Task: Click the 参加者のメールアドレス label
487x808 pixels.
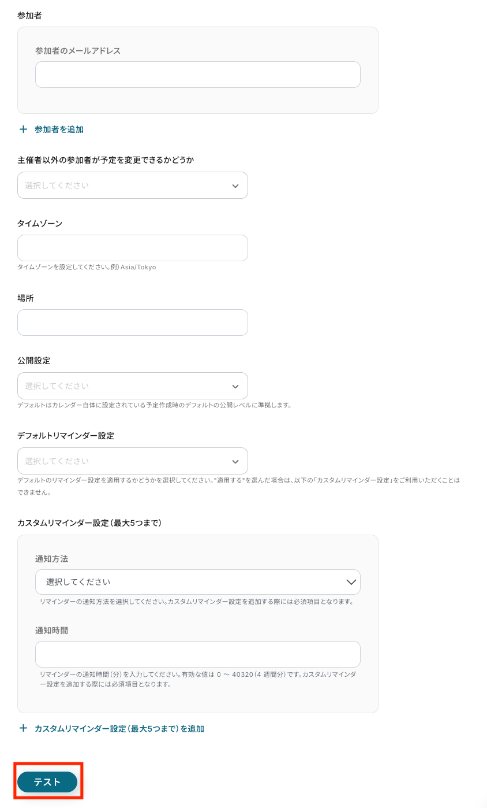Action: (78, 51)
